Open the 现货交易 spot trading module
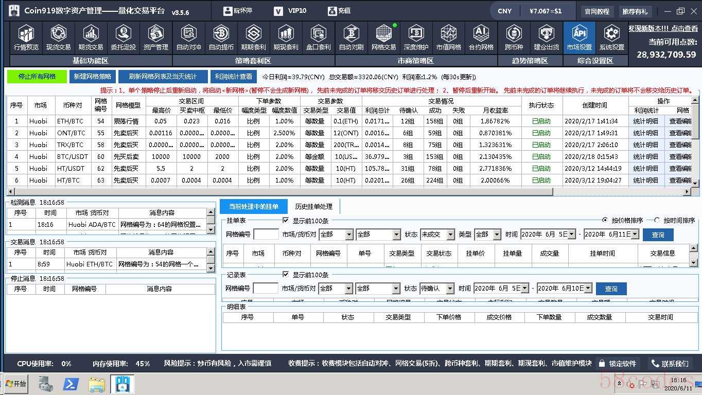702x395 pixels. point(58,38)
